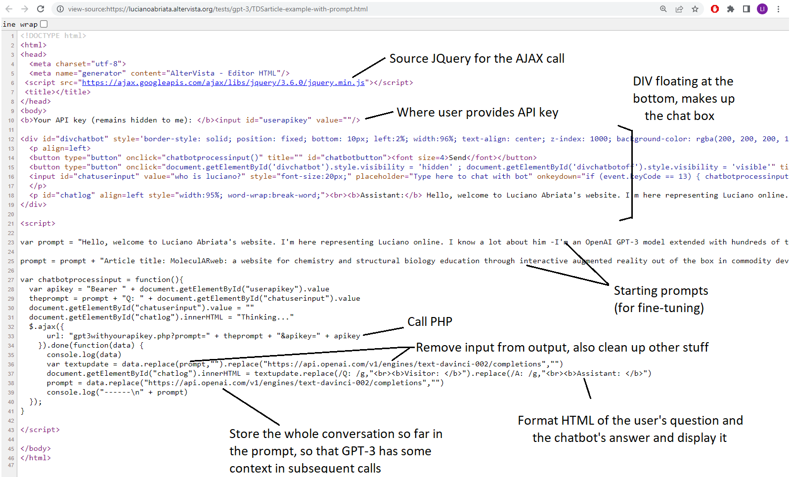This screenshot has width=791, height=477.
Task: Click the var chatbotprocessinput = function line
Action: tap(102, 279)
